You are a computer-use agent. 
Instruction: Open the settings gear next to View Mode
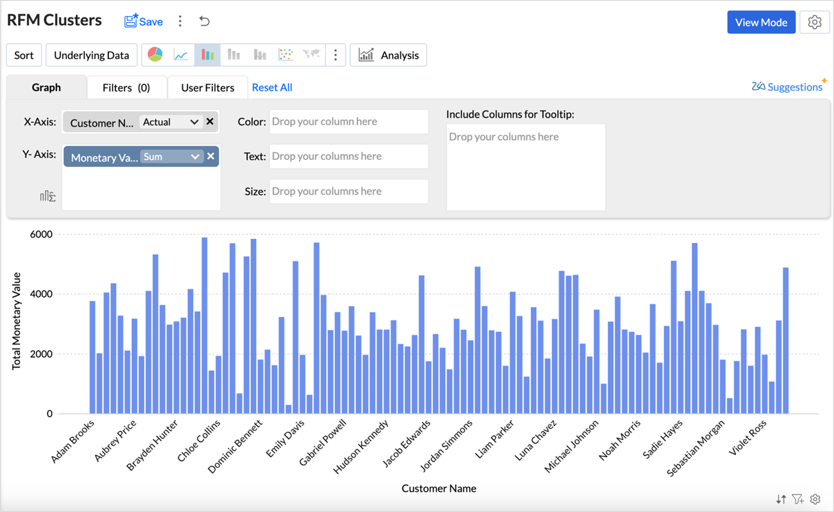pos(815,22)
